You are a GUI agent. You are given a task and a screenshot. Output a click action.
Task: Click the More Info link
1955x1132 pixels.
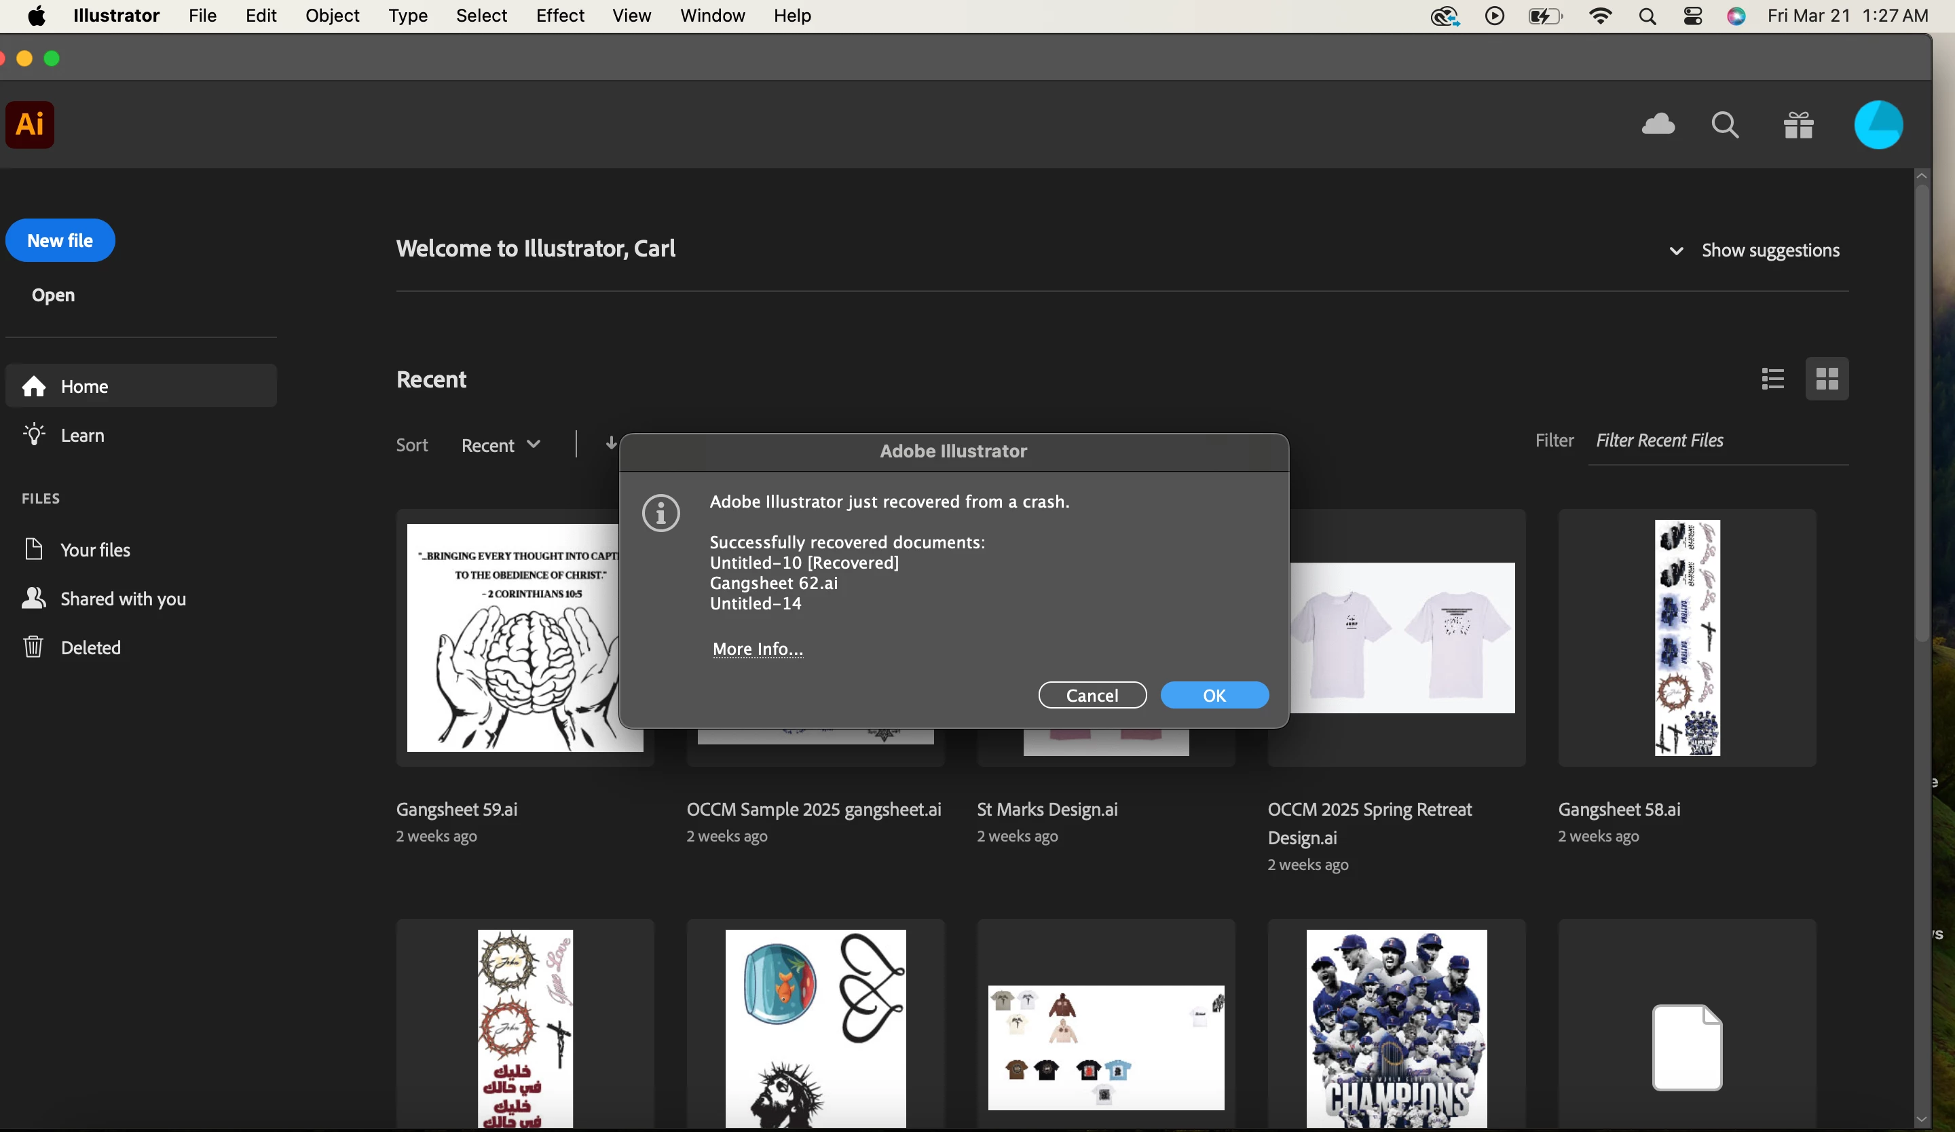coord(757,648)
